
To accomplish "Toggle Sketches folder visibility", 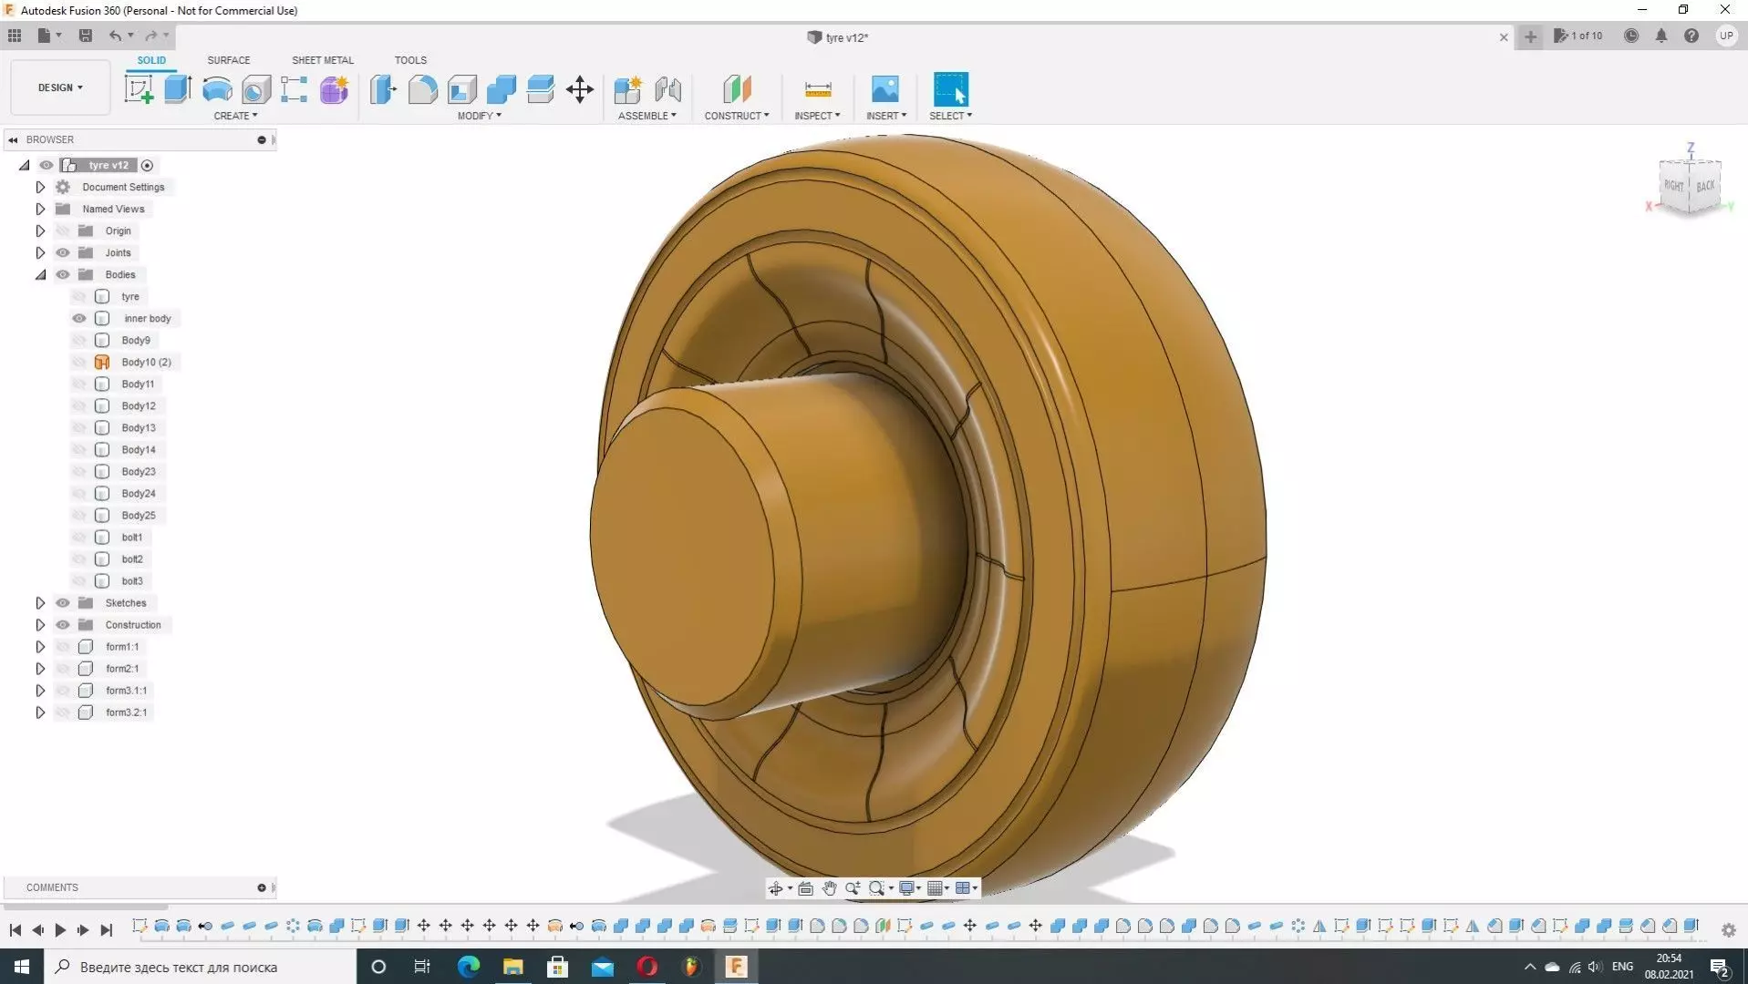I will 63,603.
